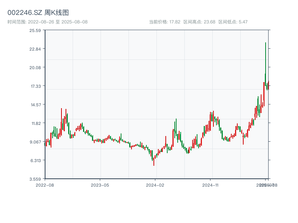
Task: Select the time range text 2022-08-26 至 2025-08-08
Action: tap(58, 22)
